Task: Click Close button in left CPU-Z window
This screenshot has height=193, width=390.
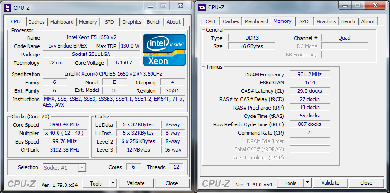Action: tap(172, 183)
